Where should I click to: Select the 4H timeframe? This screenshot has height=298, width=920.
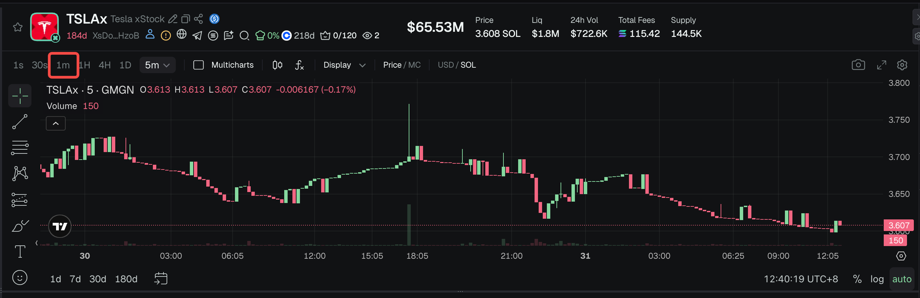(x=105, y=65)
